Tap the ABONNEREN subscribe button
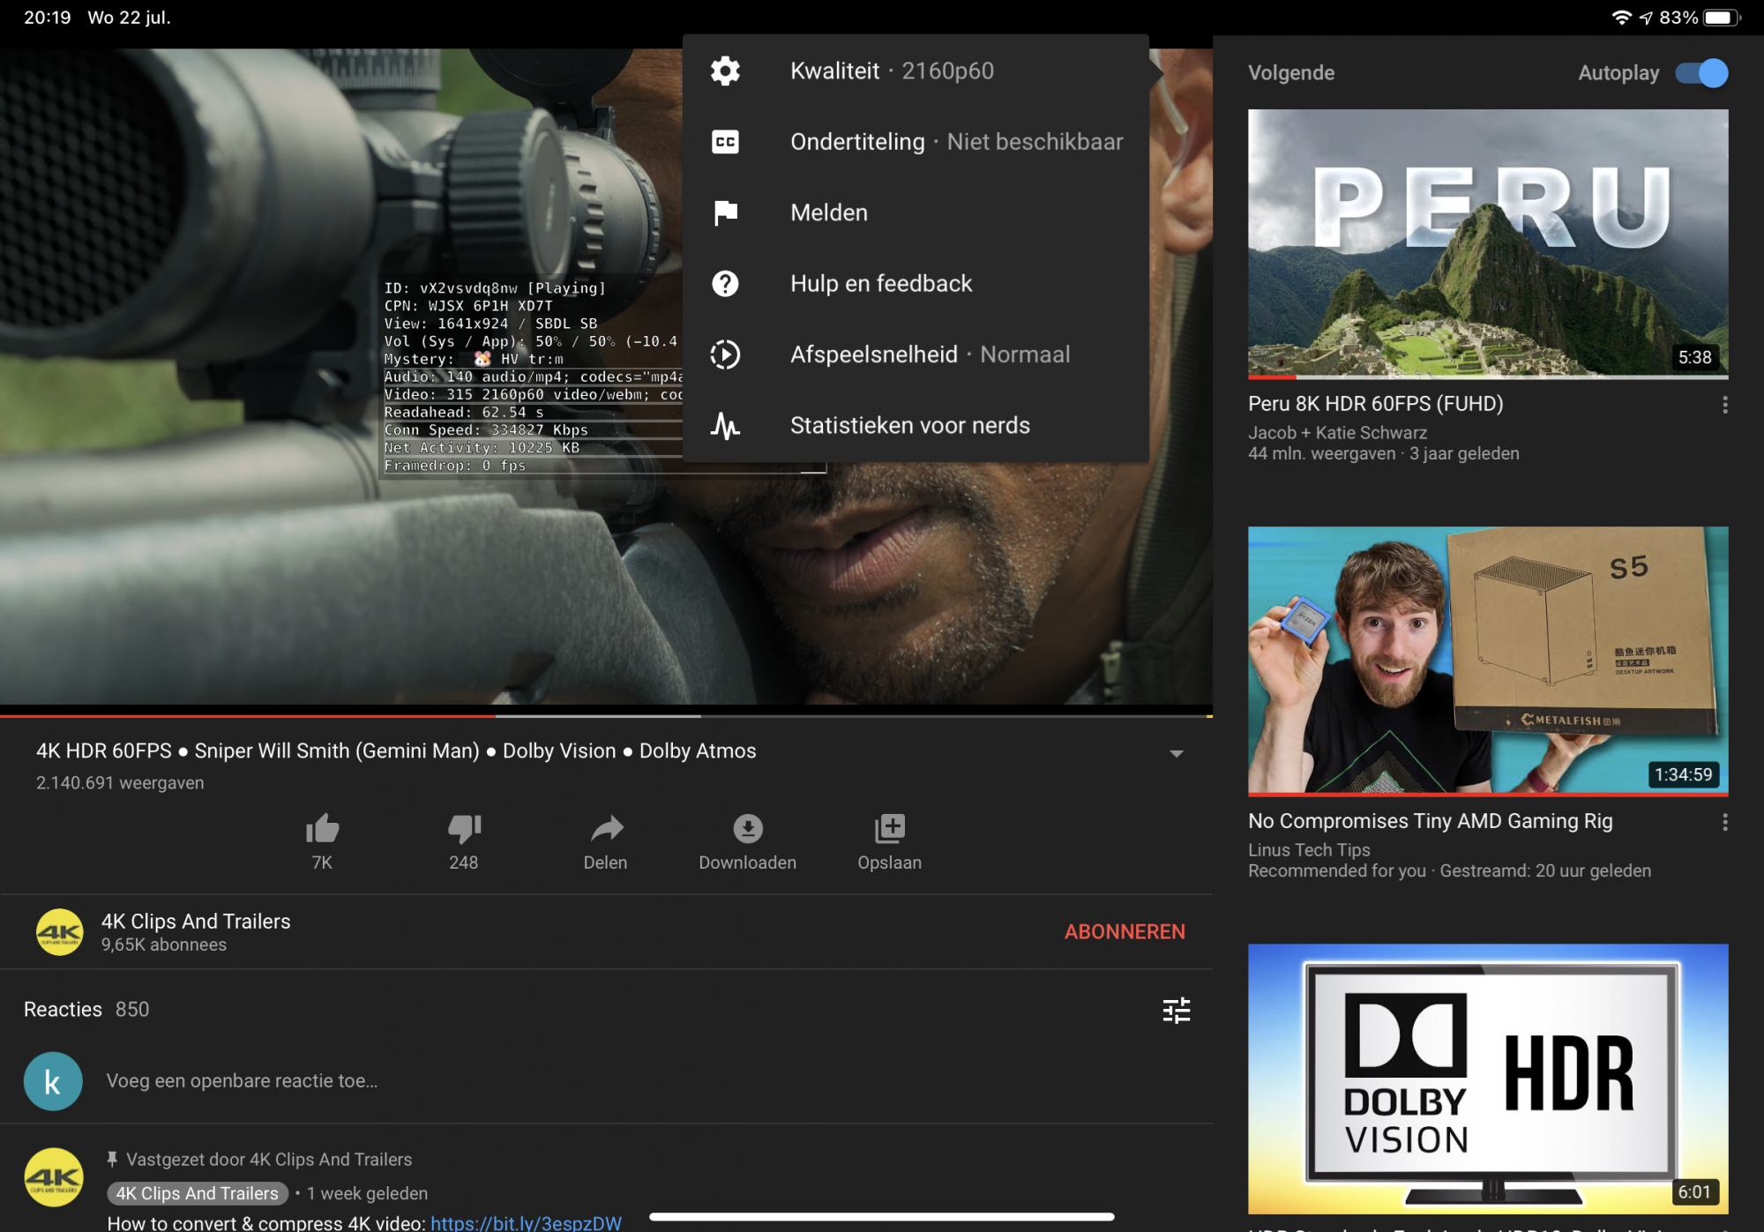This screenshot has height=1232, width=1764. pyautogui.click(x=1125, y=931)
